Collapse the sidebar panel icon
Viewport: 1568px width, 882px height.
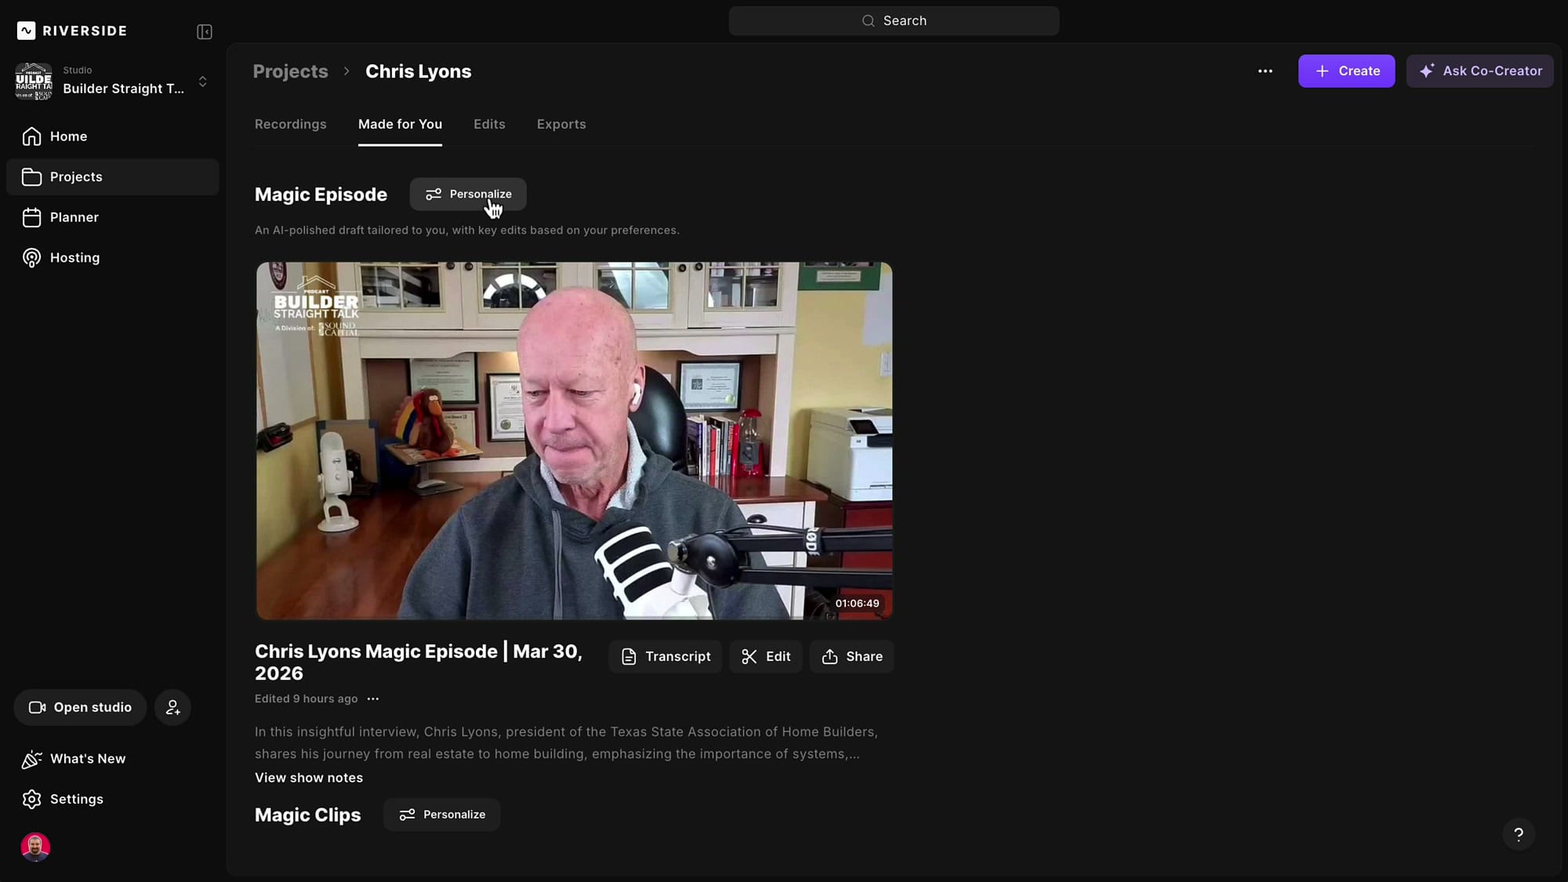point(205,31)
